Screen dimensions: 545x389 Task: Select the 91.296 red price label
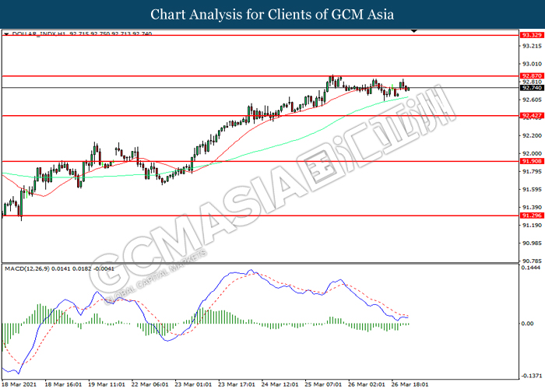(x=532, y=216)
